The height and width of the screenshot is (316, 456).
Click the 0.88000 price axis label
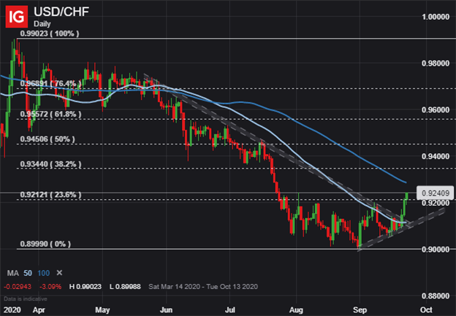click(436, 296)
